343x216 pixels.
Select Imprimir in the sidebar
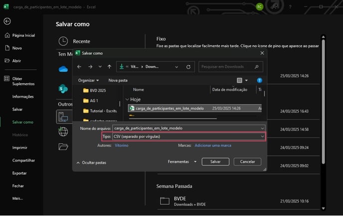[19, 148]
